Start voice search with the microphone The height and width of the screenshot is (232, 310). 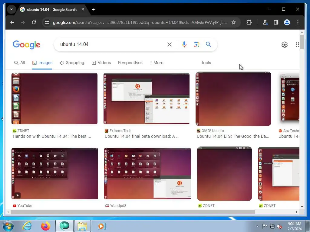184,44
